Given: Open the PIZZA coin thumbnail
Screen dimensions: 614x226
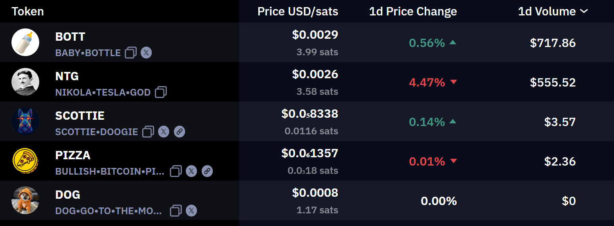Looking at the screenshot, I should pyautogui.click(x=25, y=161).
